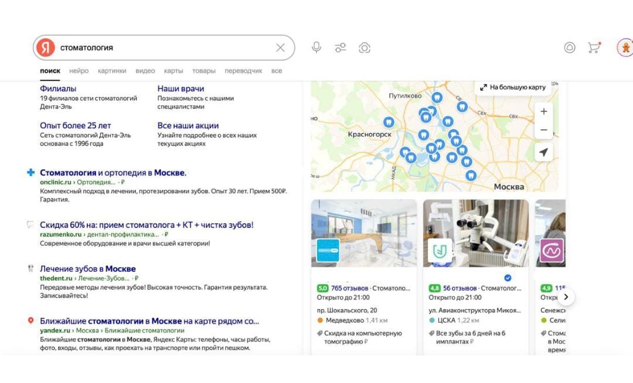Switch to the нейро tab

(x=79, y=70)
